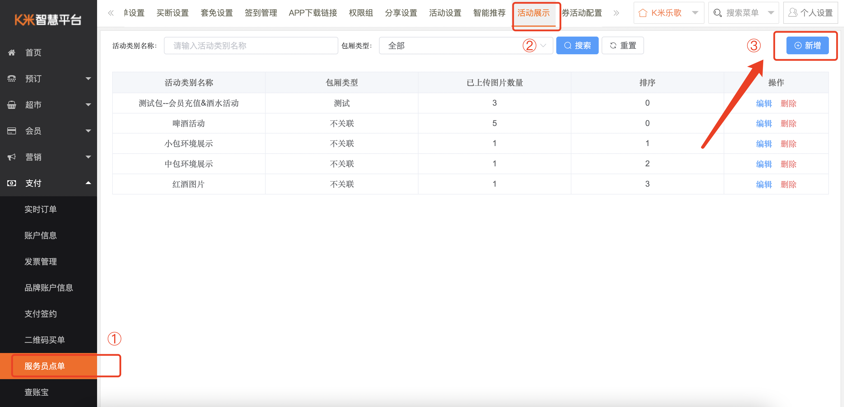Click the 啤酒活动 name cell
The height and width of the screenshot is (407, 844).
[x=189, y=123]
